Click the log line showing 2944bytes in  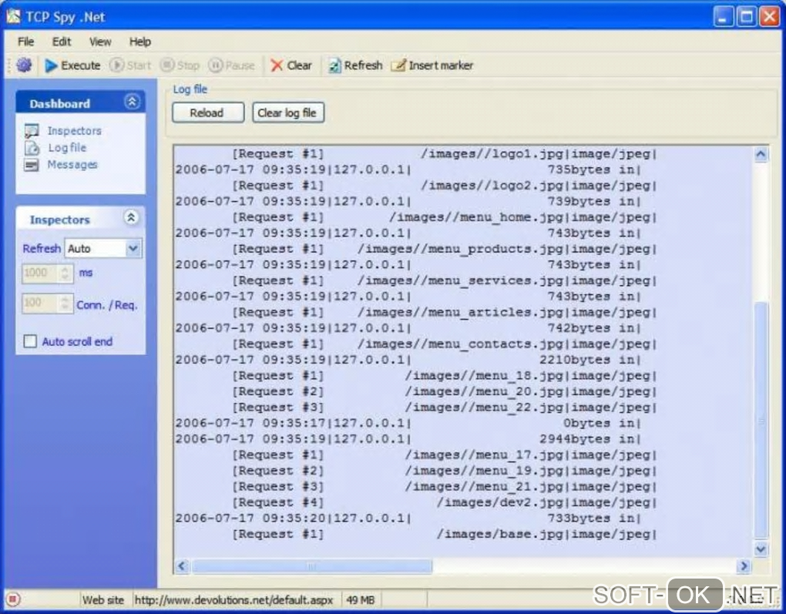408,438
